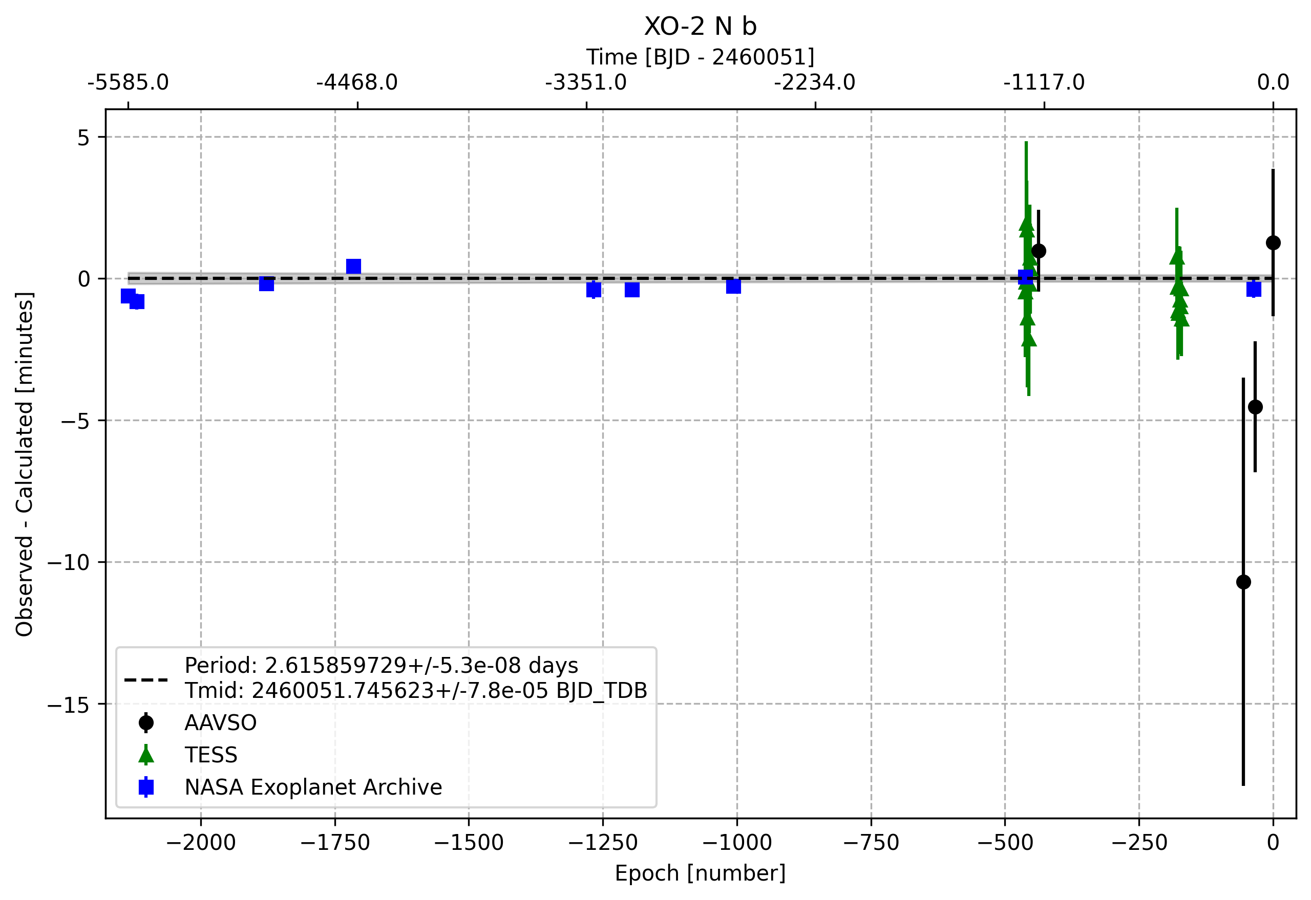Image resolution: width=1311 pixels, height=900 pixels.
Task: Click the -1117.0 top axis tick label
Action: pyautogui.click(x=1044, y=82)
